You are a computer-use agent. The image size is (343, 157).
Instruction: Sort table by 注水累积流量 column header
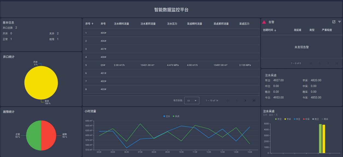point(148,24)
